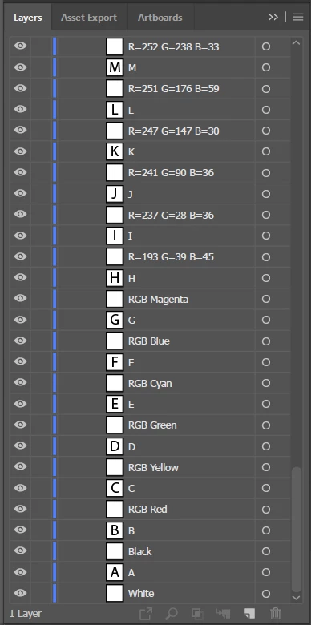This screenshot has width=311, height=625.
Task: Switch to the Layers tab
Action: [27, 18]
